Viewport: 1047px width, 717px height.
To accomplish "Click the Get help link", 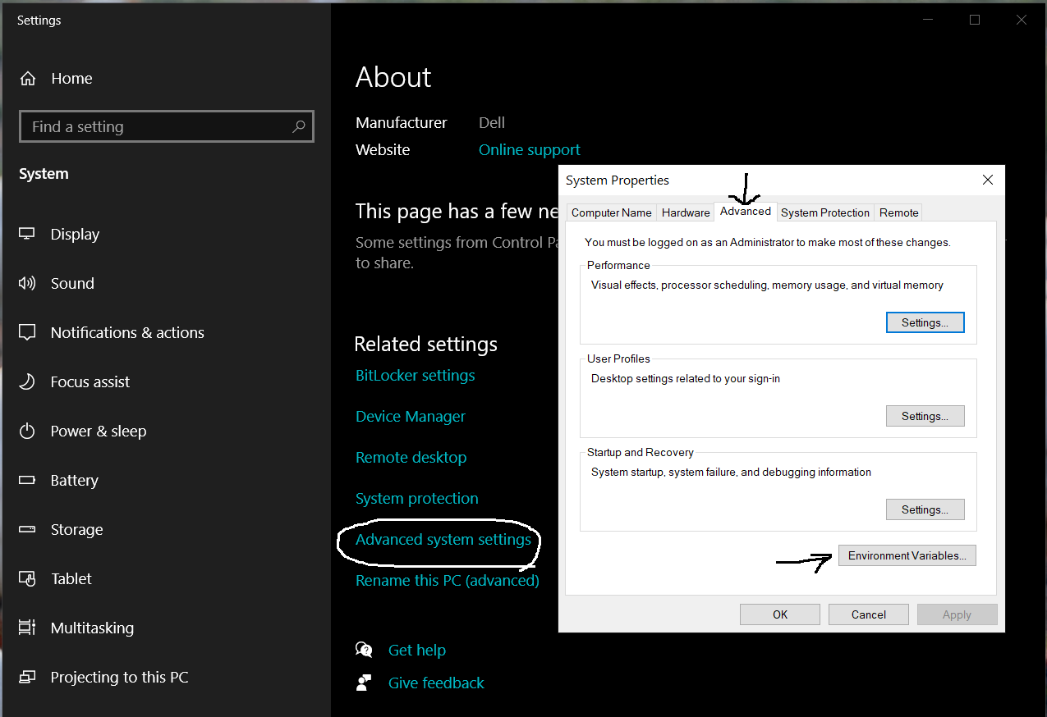I will tap(417, 651).
